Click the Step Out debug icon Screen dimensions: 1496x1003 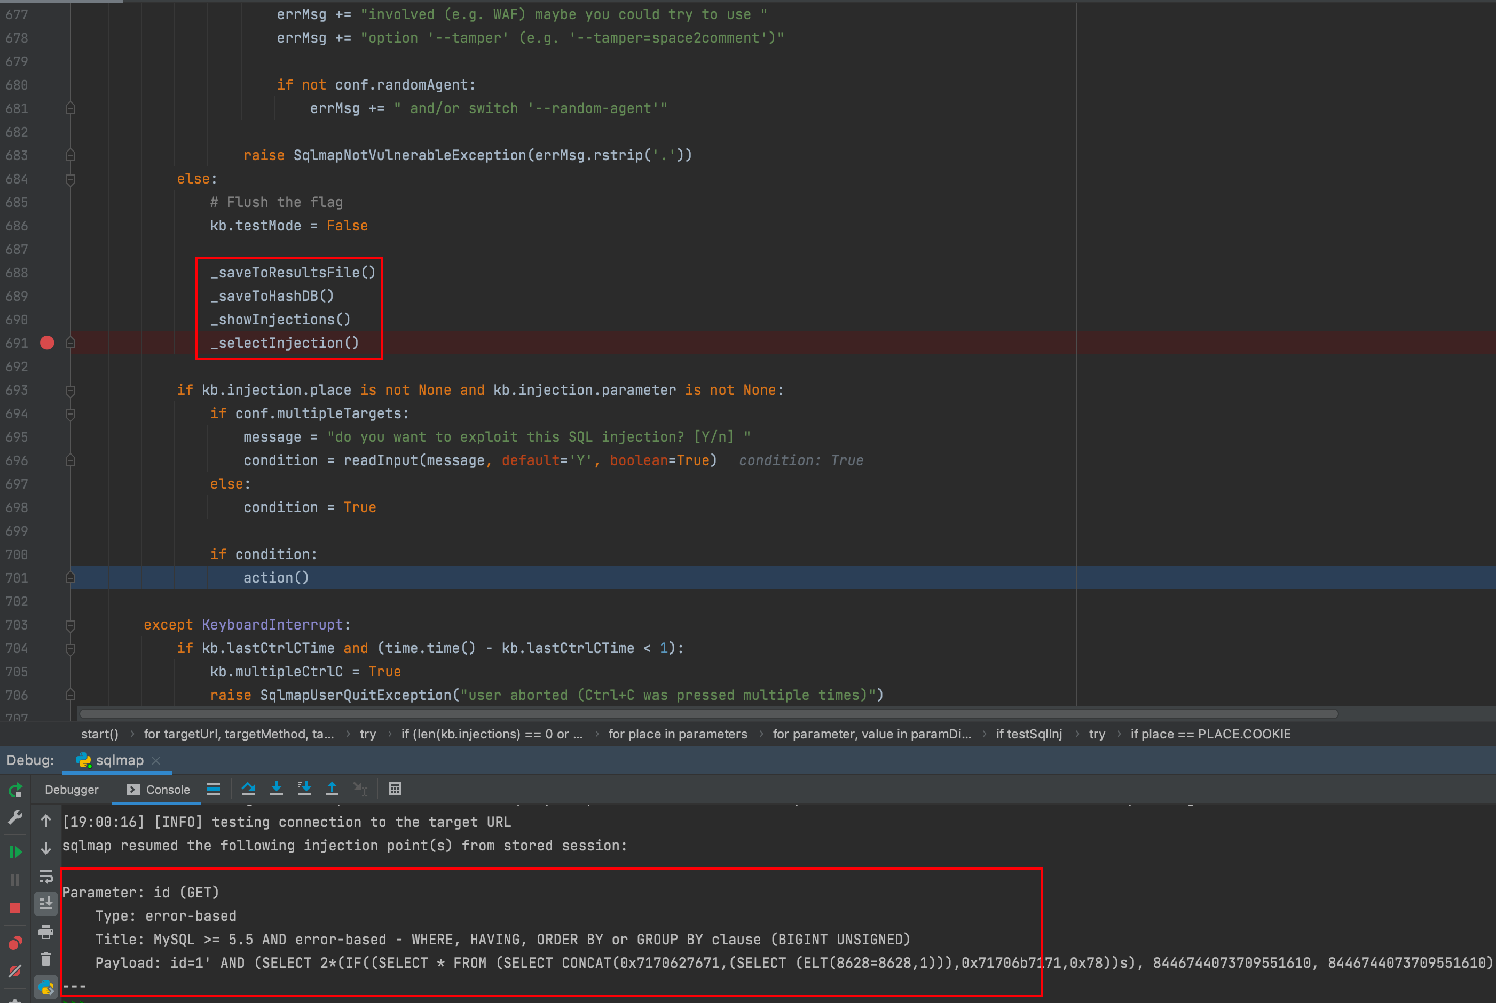(332, 789)
